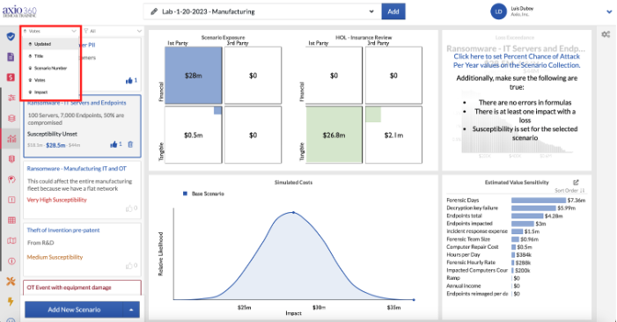Open the user account menu chevron
The image size is (617, 322).
609,11
